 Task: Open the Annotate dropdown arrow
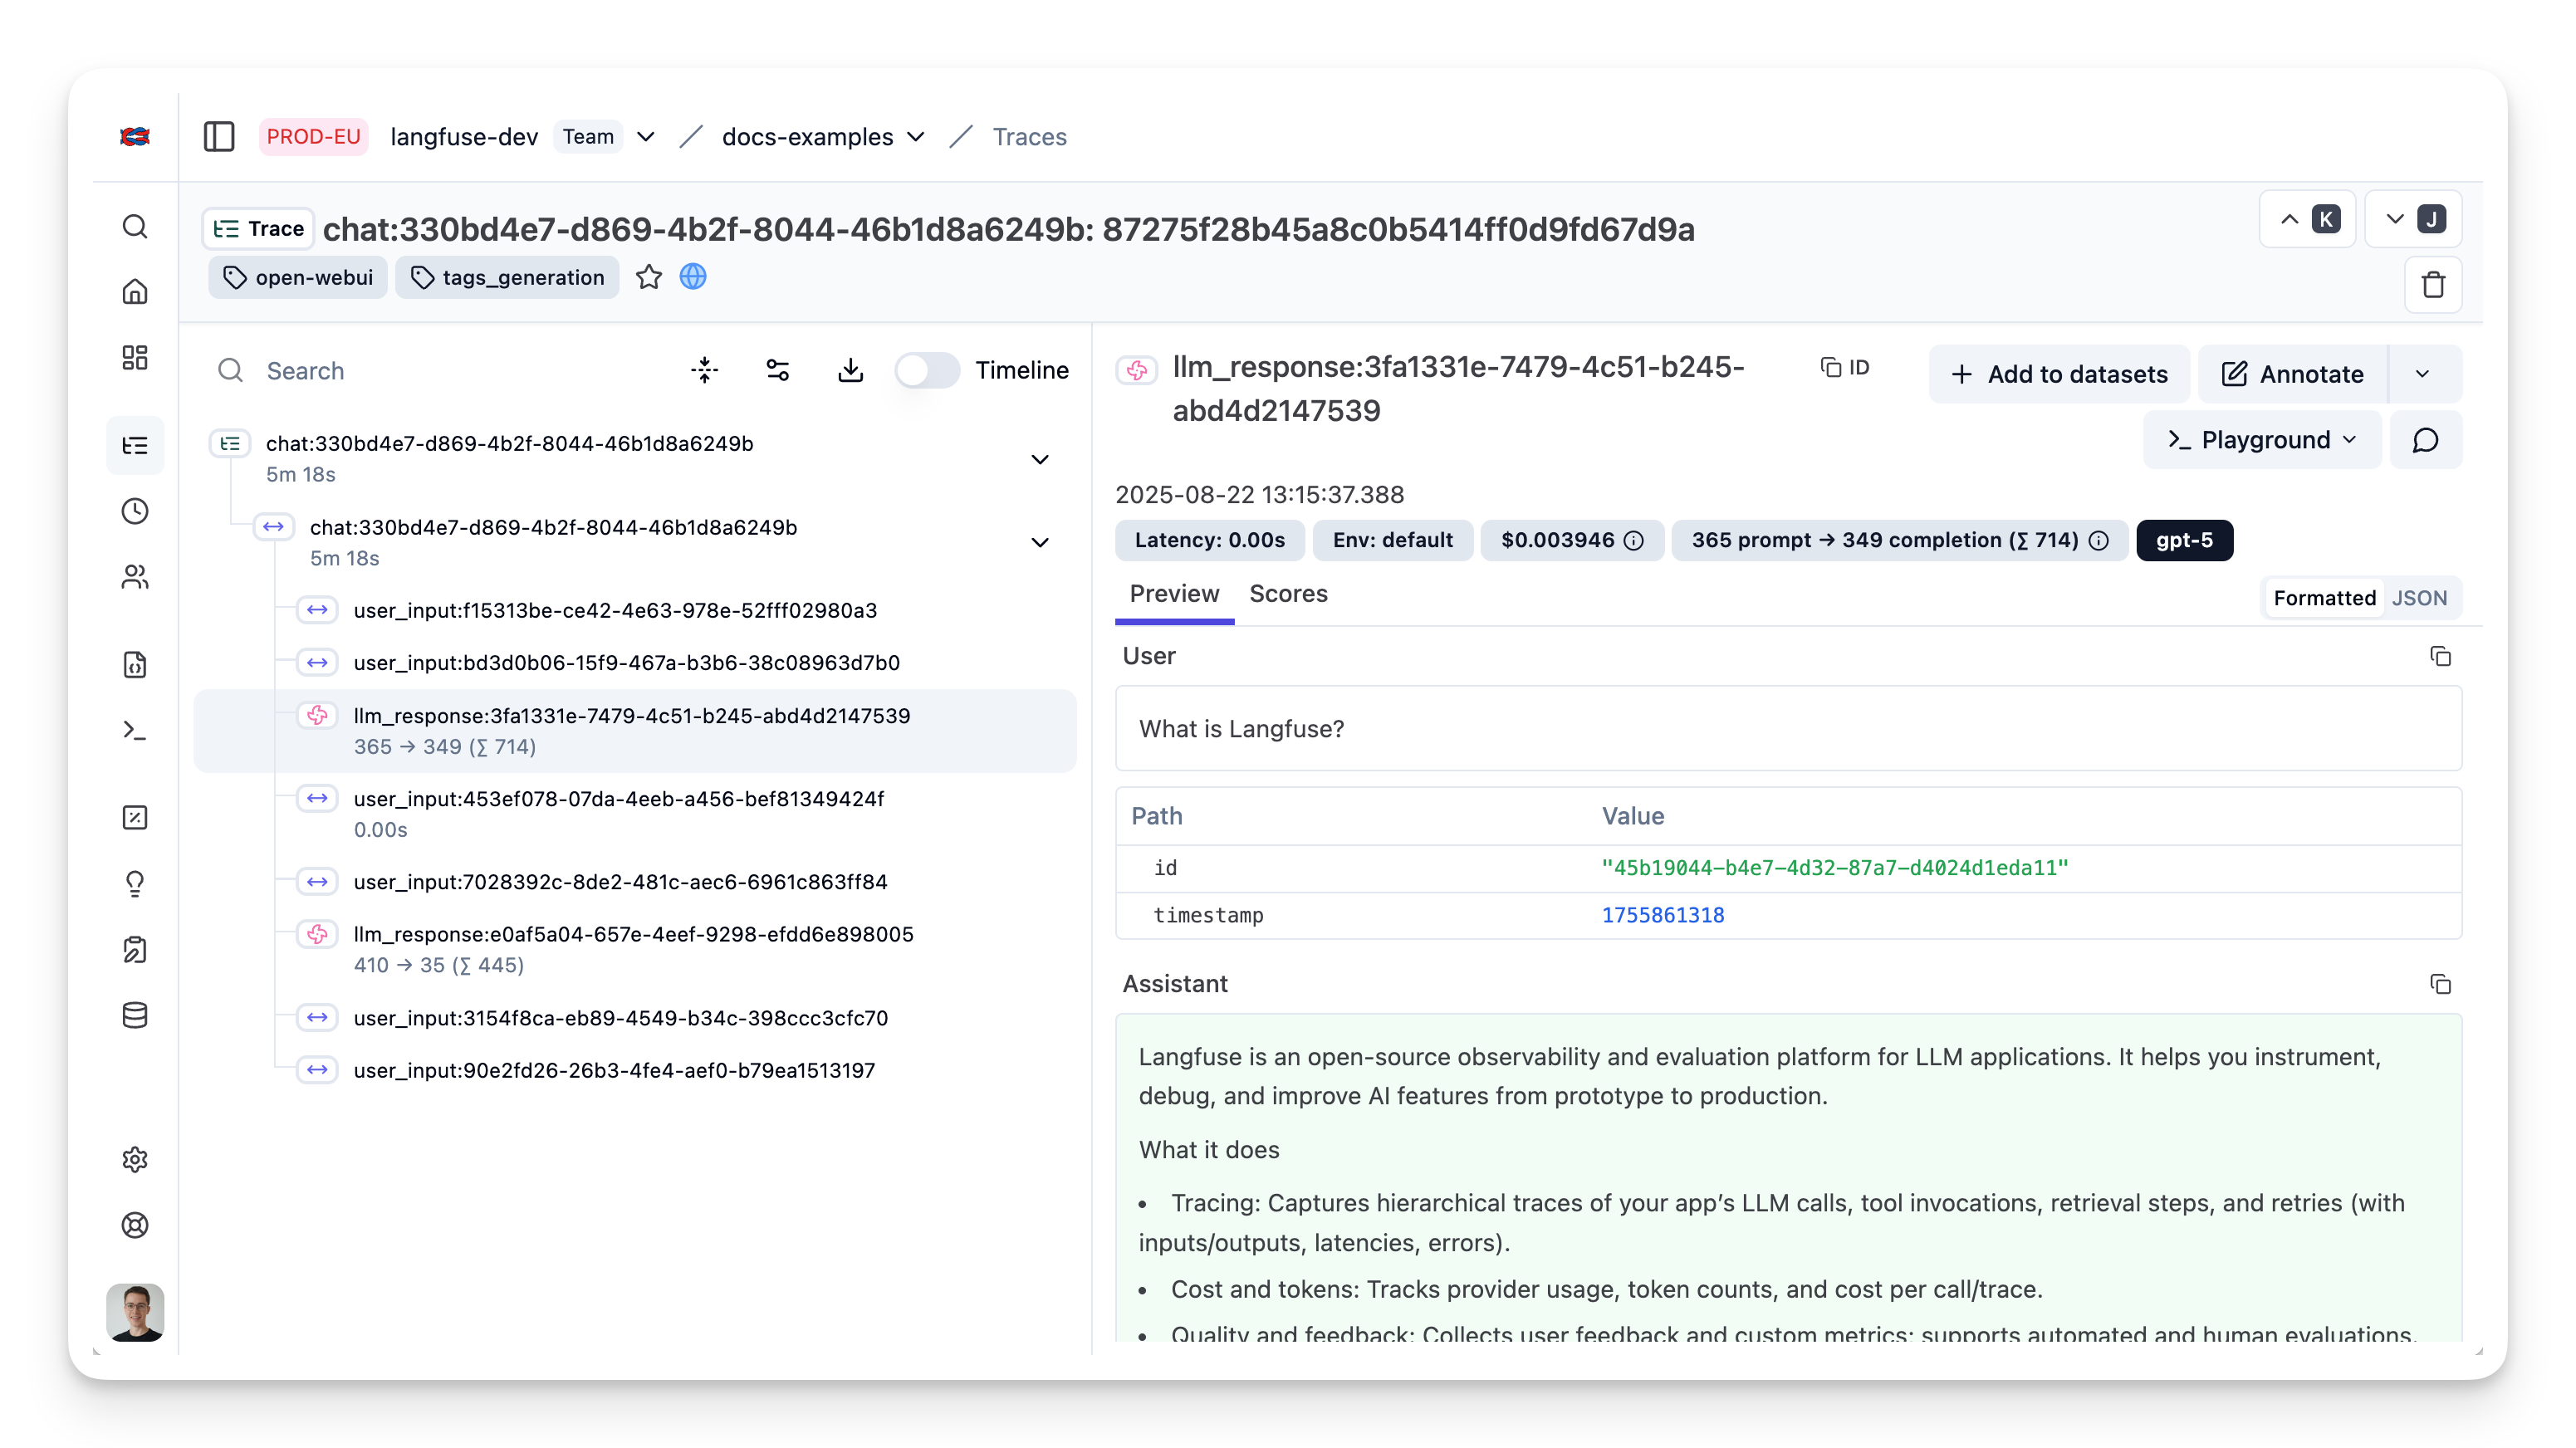click(2422, 373)
